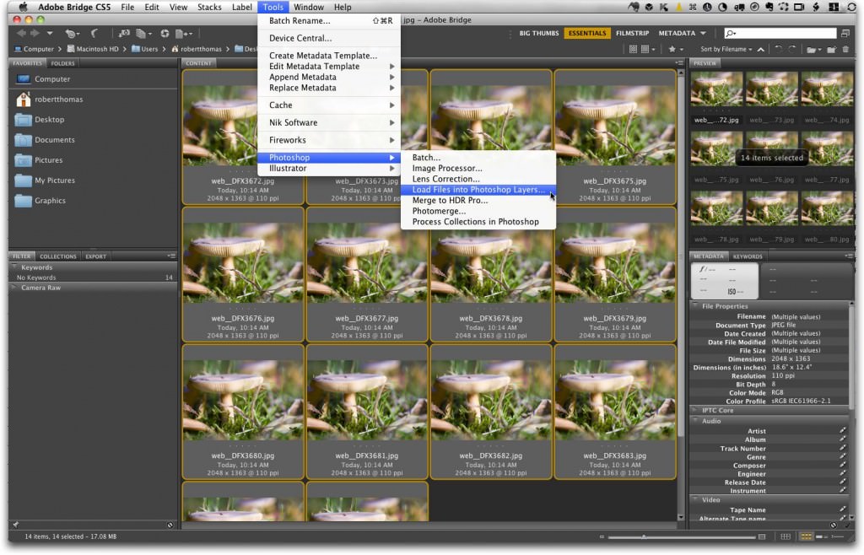Switch to the Big Thumbs workspace
Screen dimensions: 864x555
coord(539,34)
